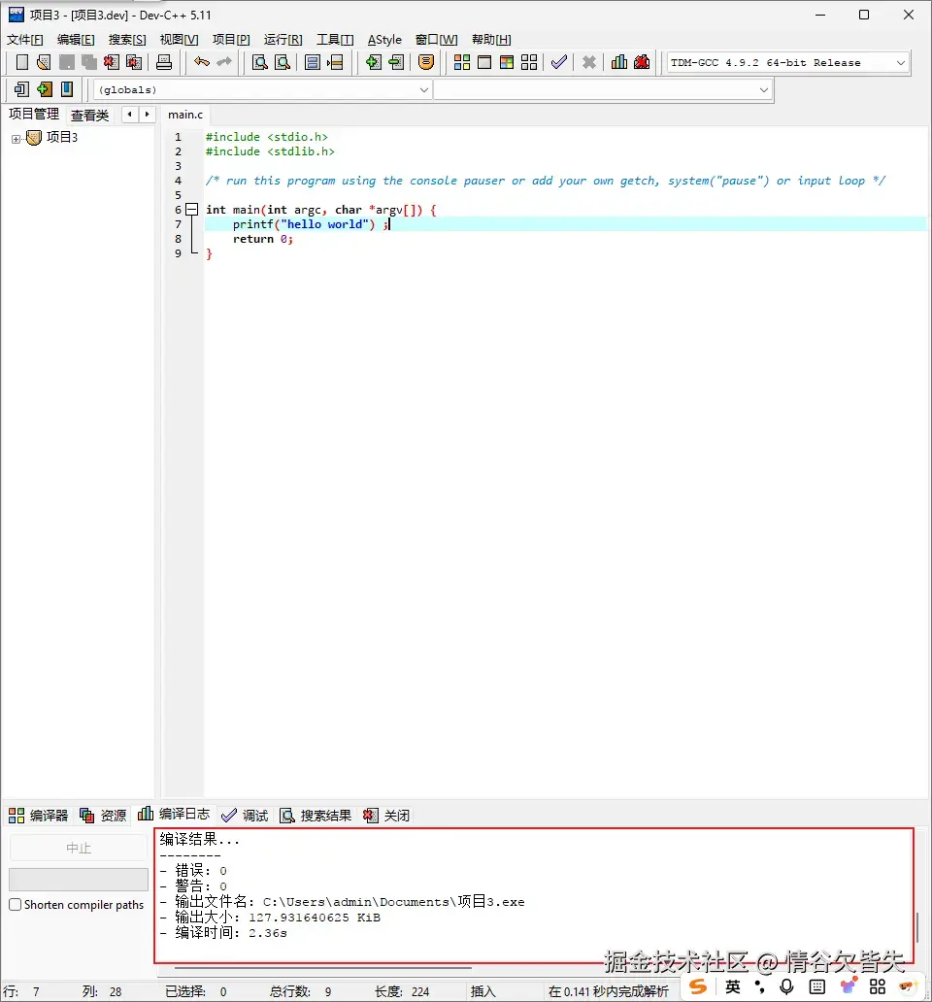Click the left tab-scroll arrow in project panel
Screen dimensions: 932x1002
[130, 115]
